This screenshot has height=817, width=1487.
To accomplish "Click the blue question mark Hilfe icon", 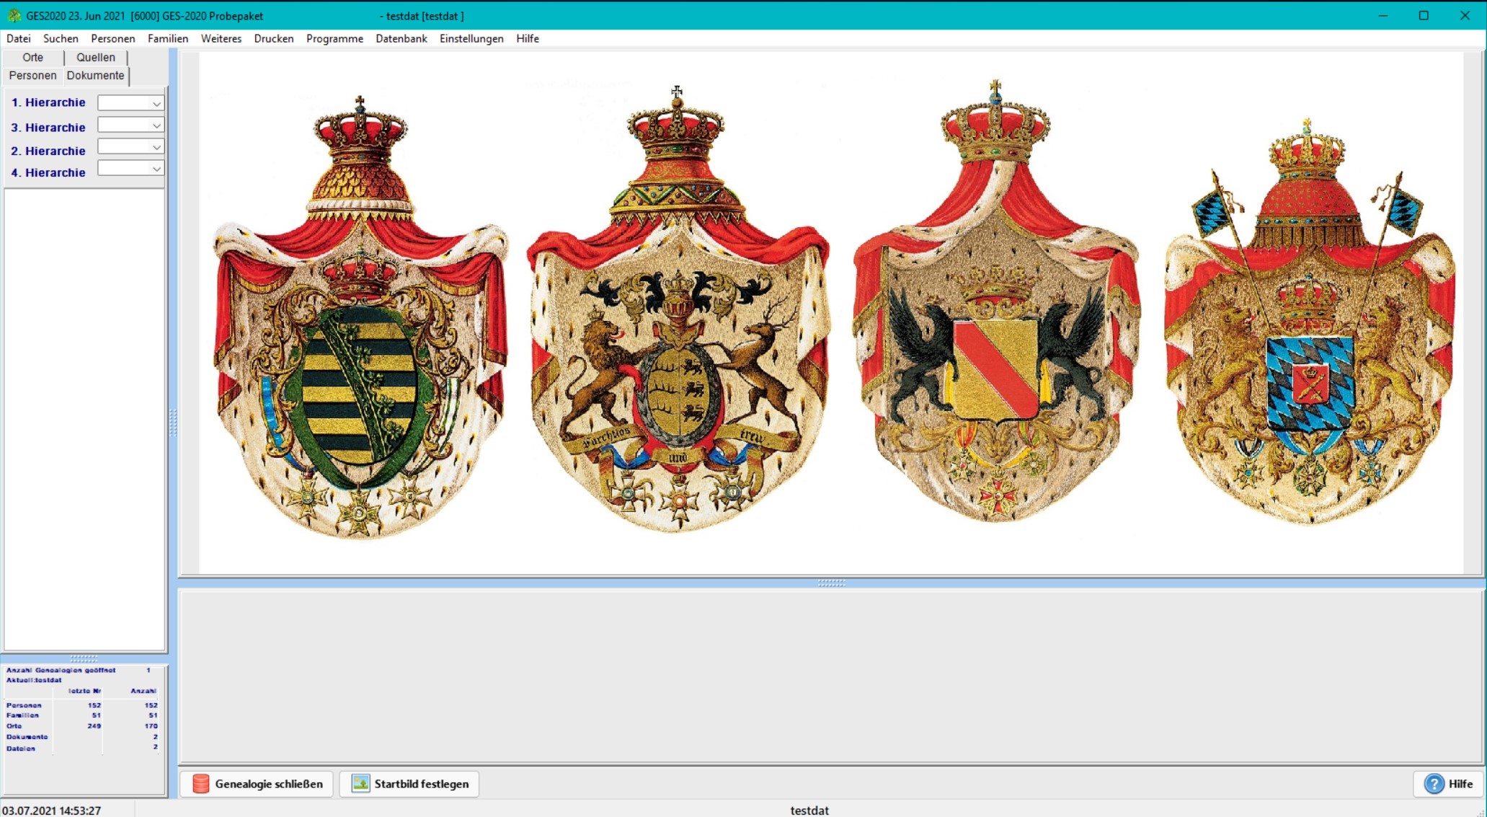I will (x=1434, y=784).
